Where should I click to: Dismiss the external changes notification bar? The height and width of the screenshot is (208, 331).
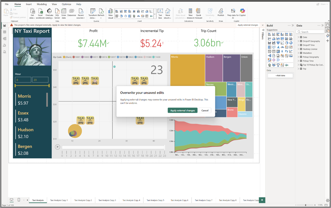pos(263,25)
